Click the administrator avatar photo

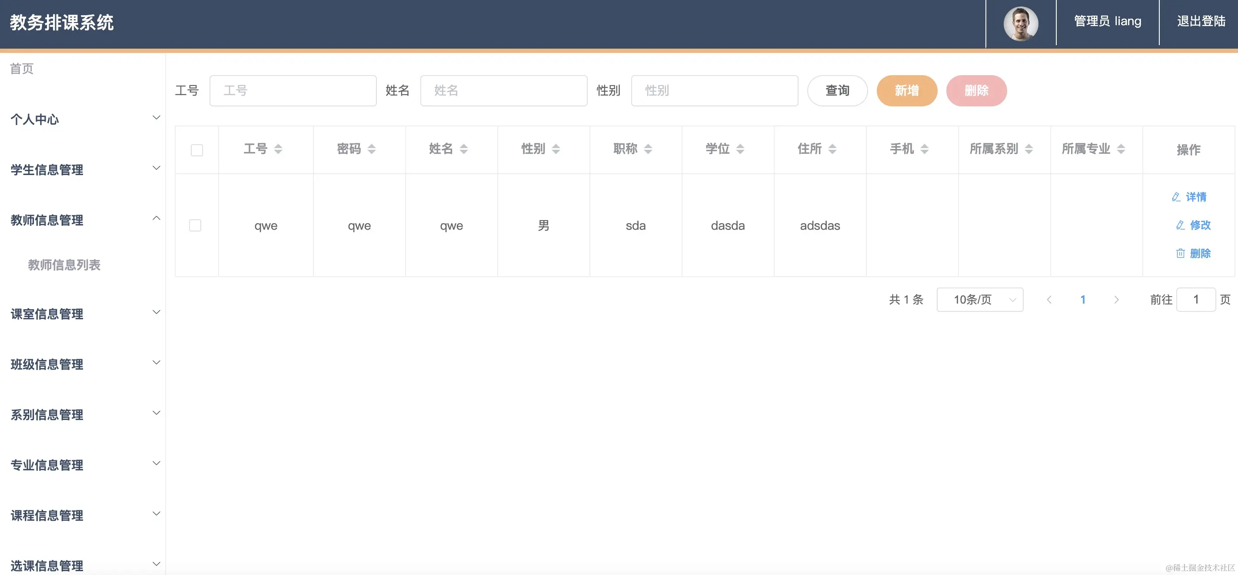coord(1020,23)
